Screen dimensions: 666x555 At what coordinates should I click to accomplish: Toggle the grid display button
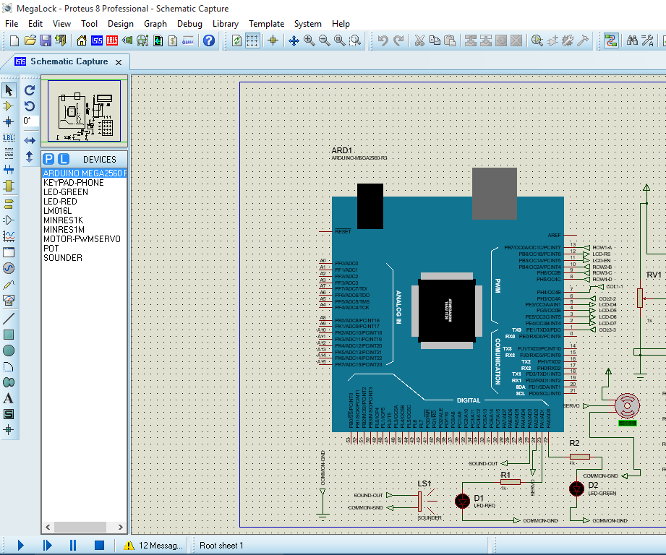pos(252,40)
